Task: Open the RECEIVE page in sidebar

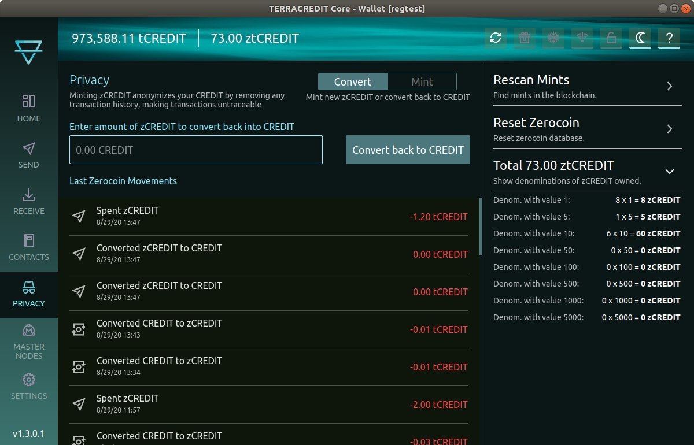Action: (29, 202)
